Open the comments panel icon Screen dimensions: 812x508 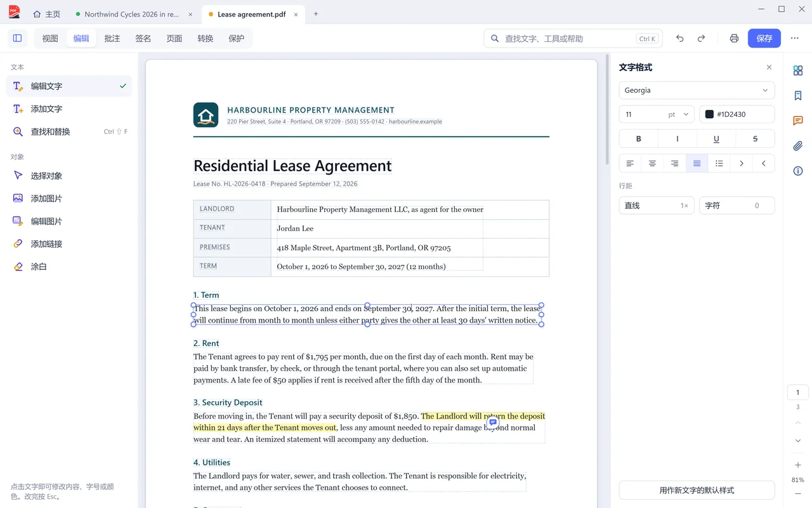click(x=798, y=121)
